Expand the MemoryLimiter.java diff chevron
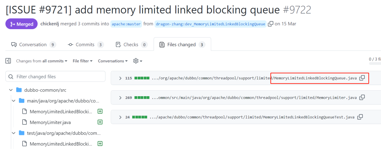Viewport: 381px width, 157px height. click(x=120, y=98)
